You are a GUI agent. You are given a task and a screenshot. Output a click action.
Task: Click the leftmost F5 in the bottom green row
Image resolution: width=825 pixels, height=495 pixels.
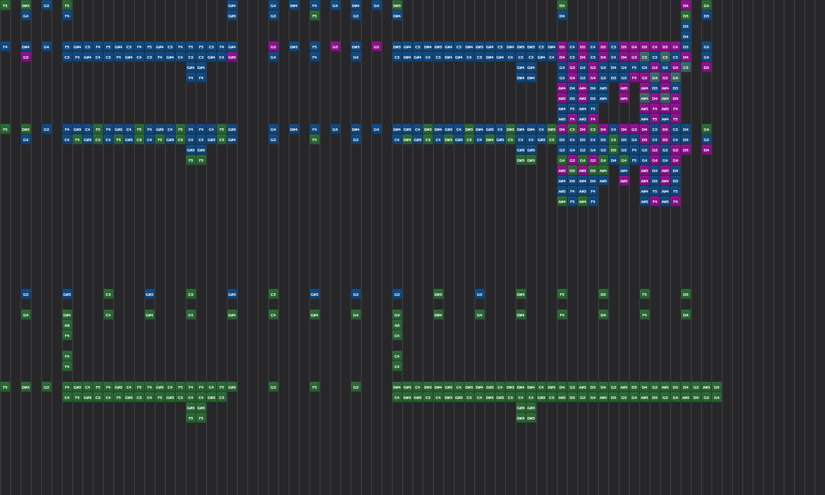point(5,387)
